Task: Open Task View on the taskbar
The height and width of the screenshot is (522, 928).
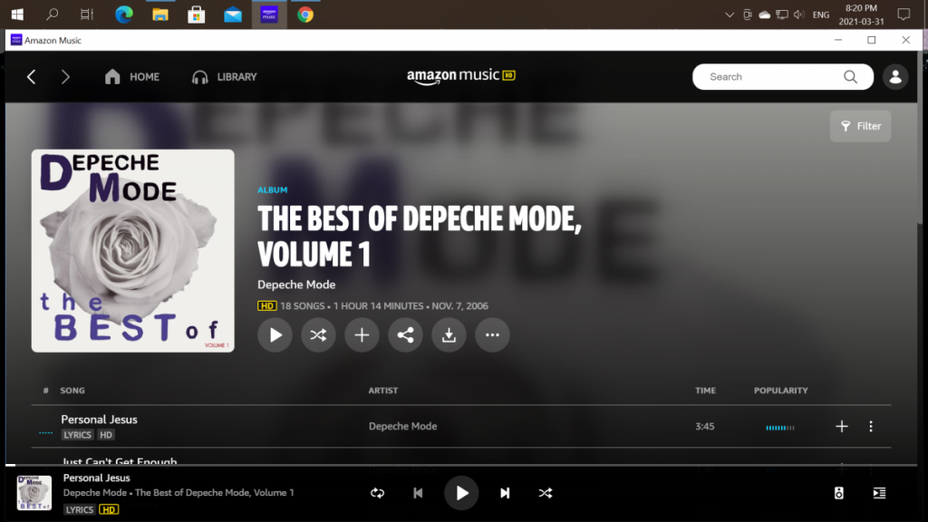Action: click(87, 14)
